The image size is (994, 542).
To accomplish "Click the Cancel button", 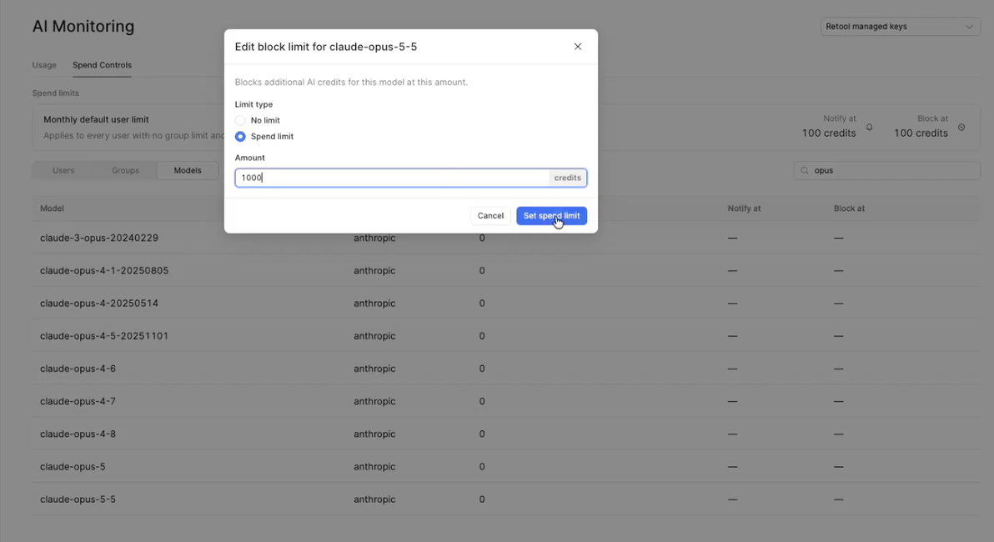I will tap(490, 215).
